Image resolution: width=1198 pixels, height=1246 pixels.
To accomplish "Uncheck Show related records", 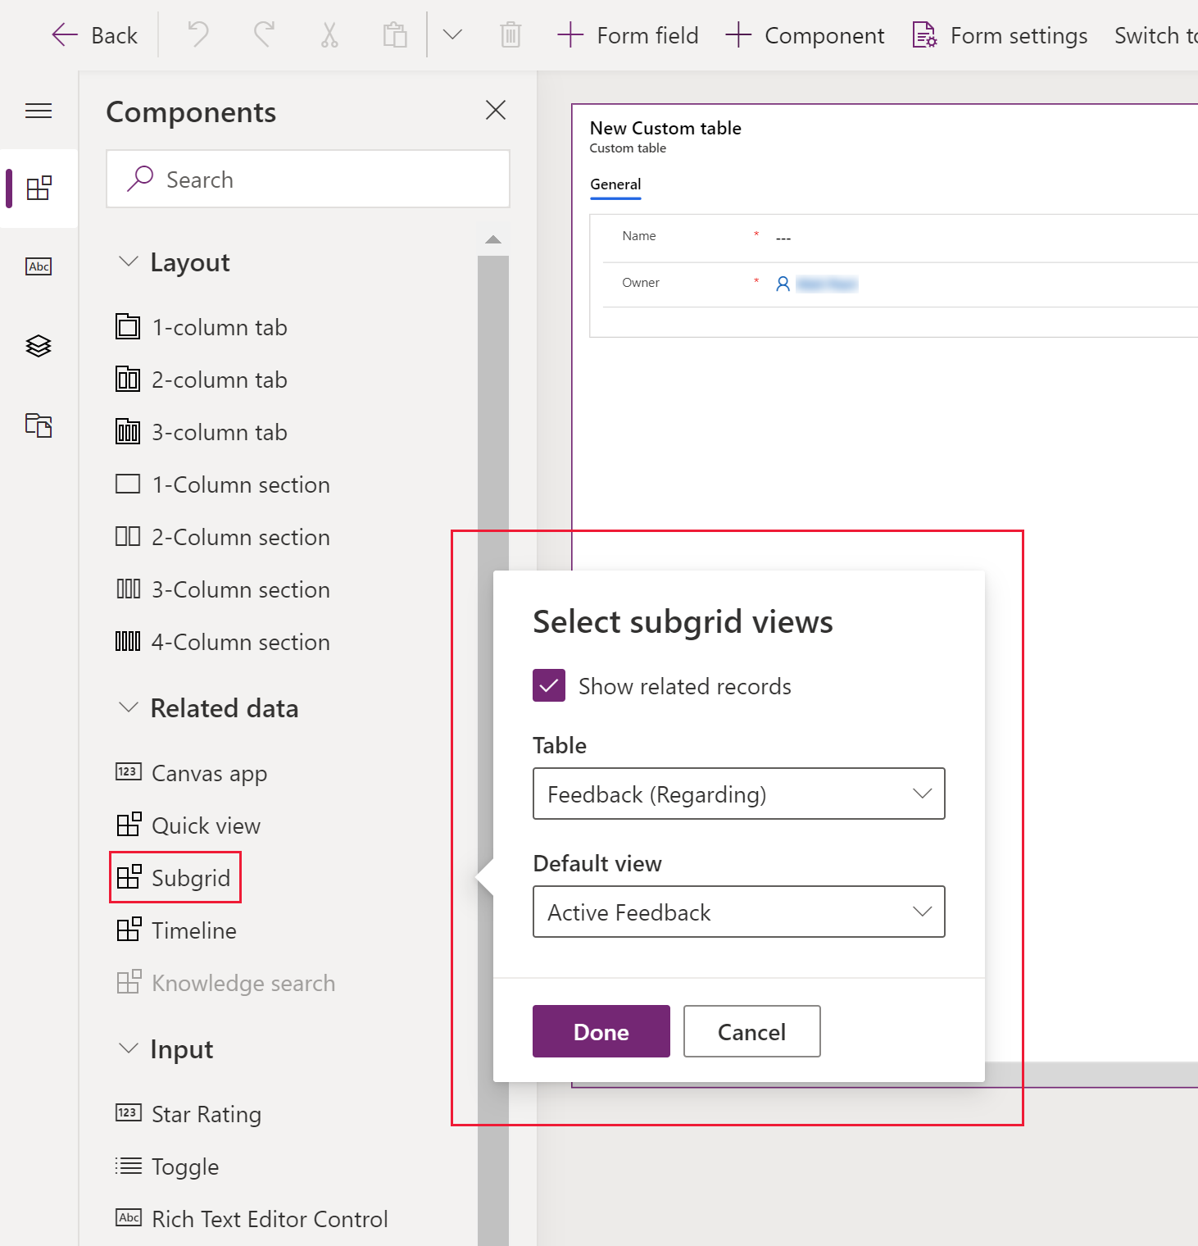I will coord(548,685).
